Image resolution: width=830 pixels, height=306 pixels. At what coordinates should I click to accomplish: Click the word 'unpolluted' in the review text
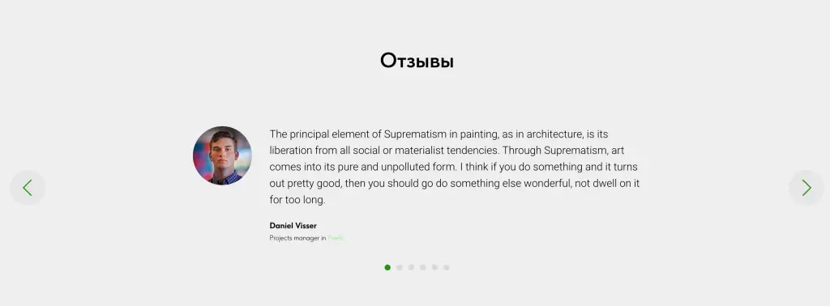pos(404,168)
